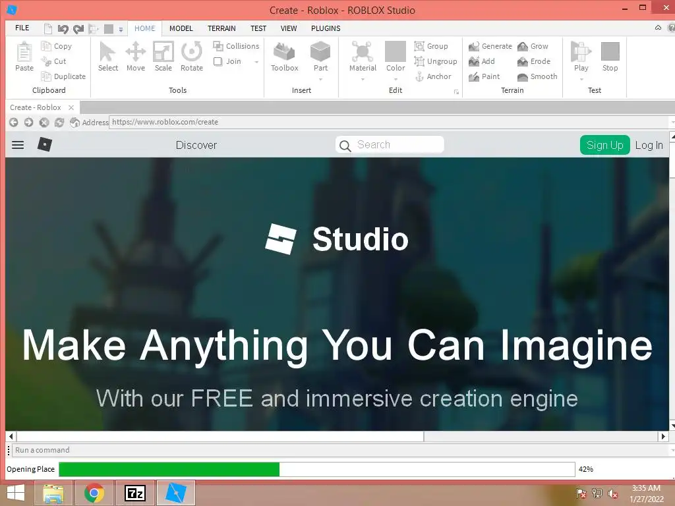
Task: Expand the Color dropdown arrow
Action: coord(396,79)
